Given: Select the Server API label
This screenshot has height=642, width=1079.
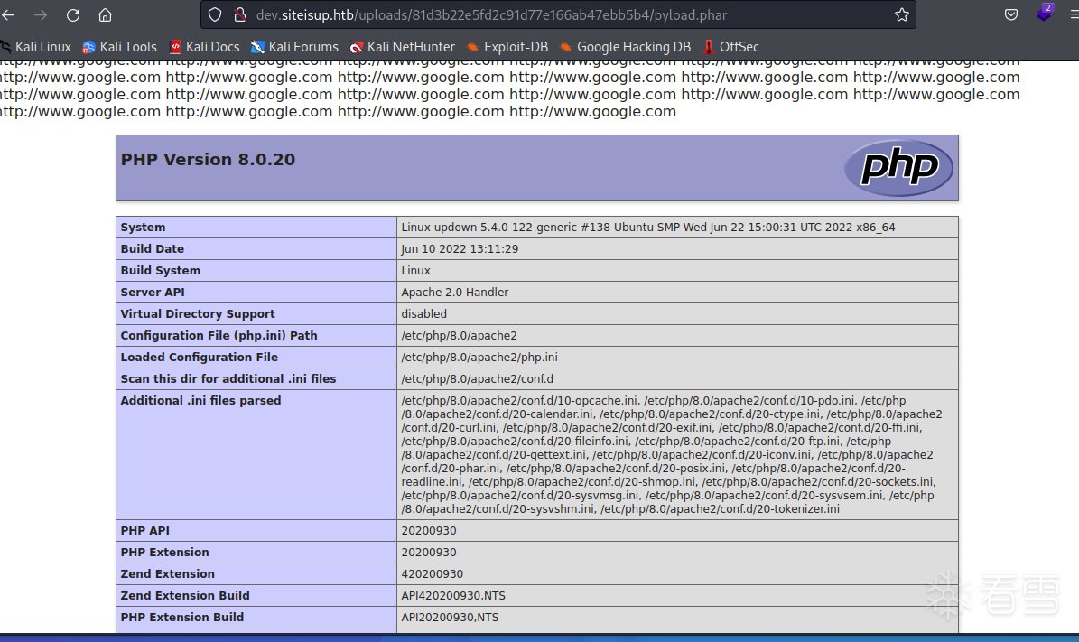Looking at the screenshot, I should pyautogui.click(x=152, y=292).
